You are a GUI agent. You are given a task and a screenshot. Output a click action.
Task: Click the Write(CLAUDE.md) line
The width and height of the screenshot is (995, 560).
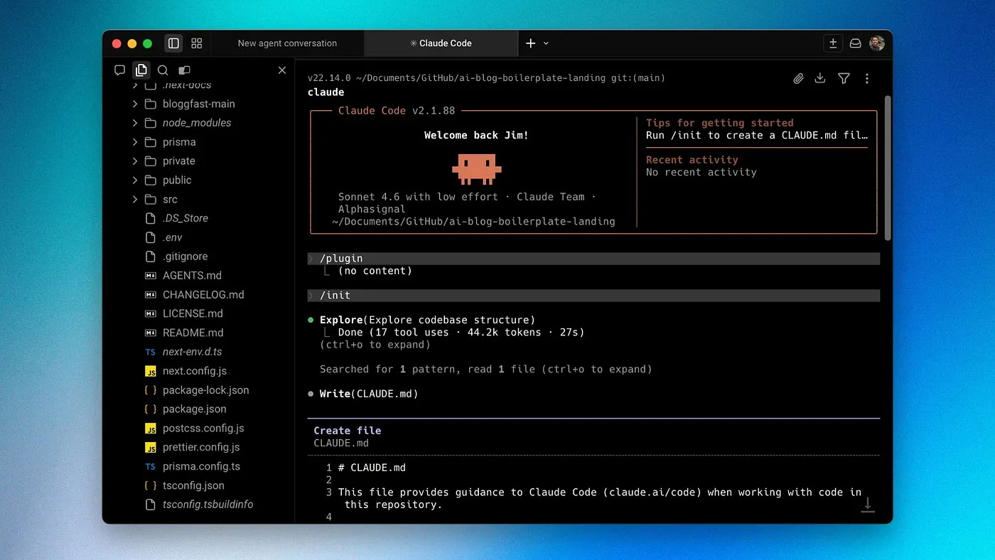[369, 394]
